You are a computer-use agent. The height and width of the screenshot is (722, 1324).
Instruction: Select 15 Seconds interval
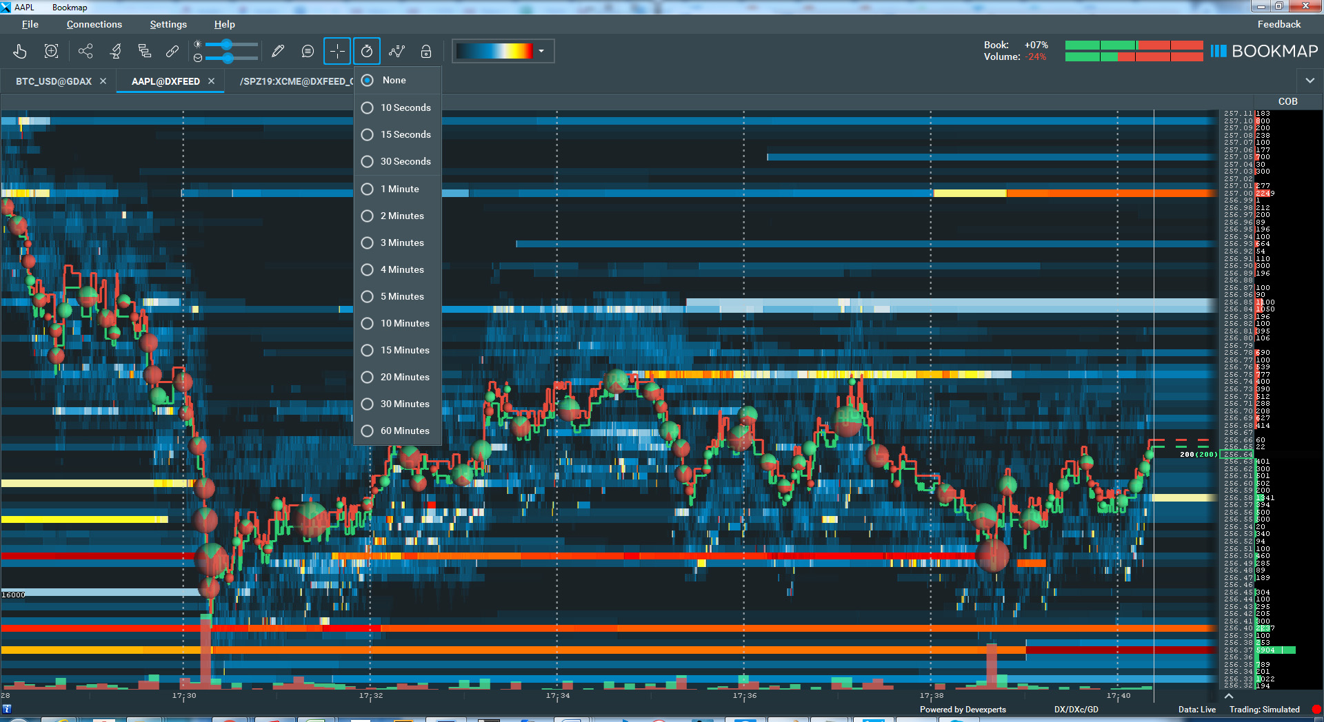[398, 134]
